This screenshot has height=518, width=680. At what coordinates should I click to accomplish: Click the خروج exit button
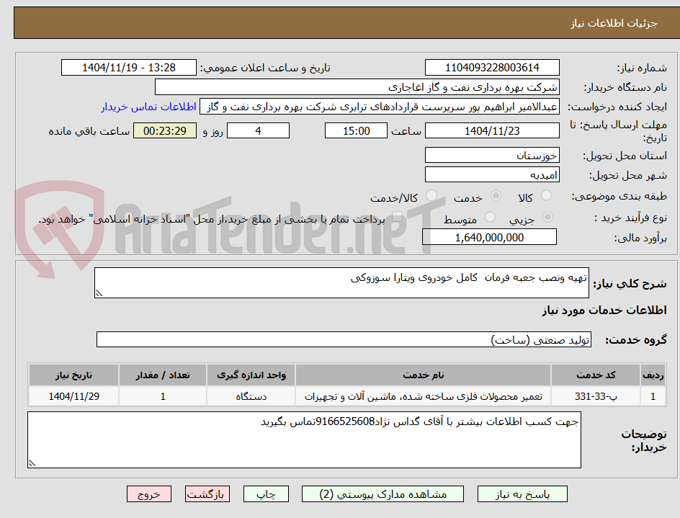click(x=148, y=494)
